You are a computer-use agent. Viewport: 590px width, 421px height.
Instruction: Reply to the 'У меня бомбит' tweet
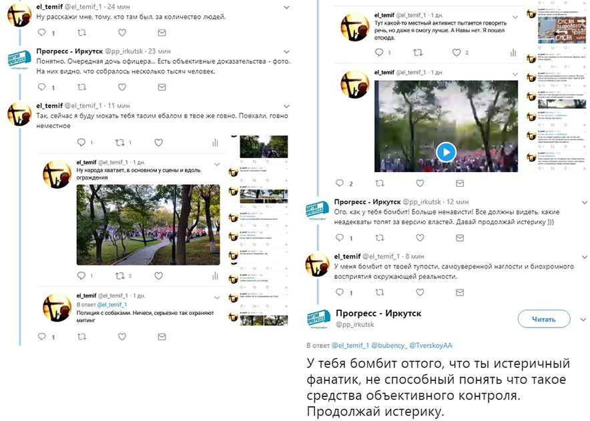340,292
